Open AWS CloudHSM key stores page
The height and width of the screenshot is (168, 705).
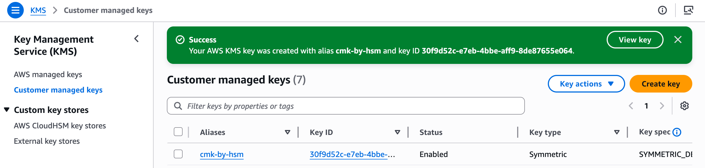click(60, 126)
